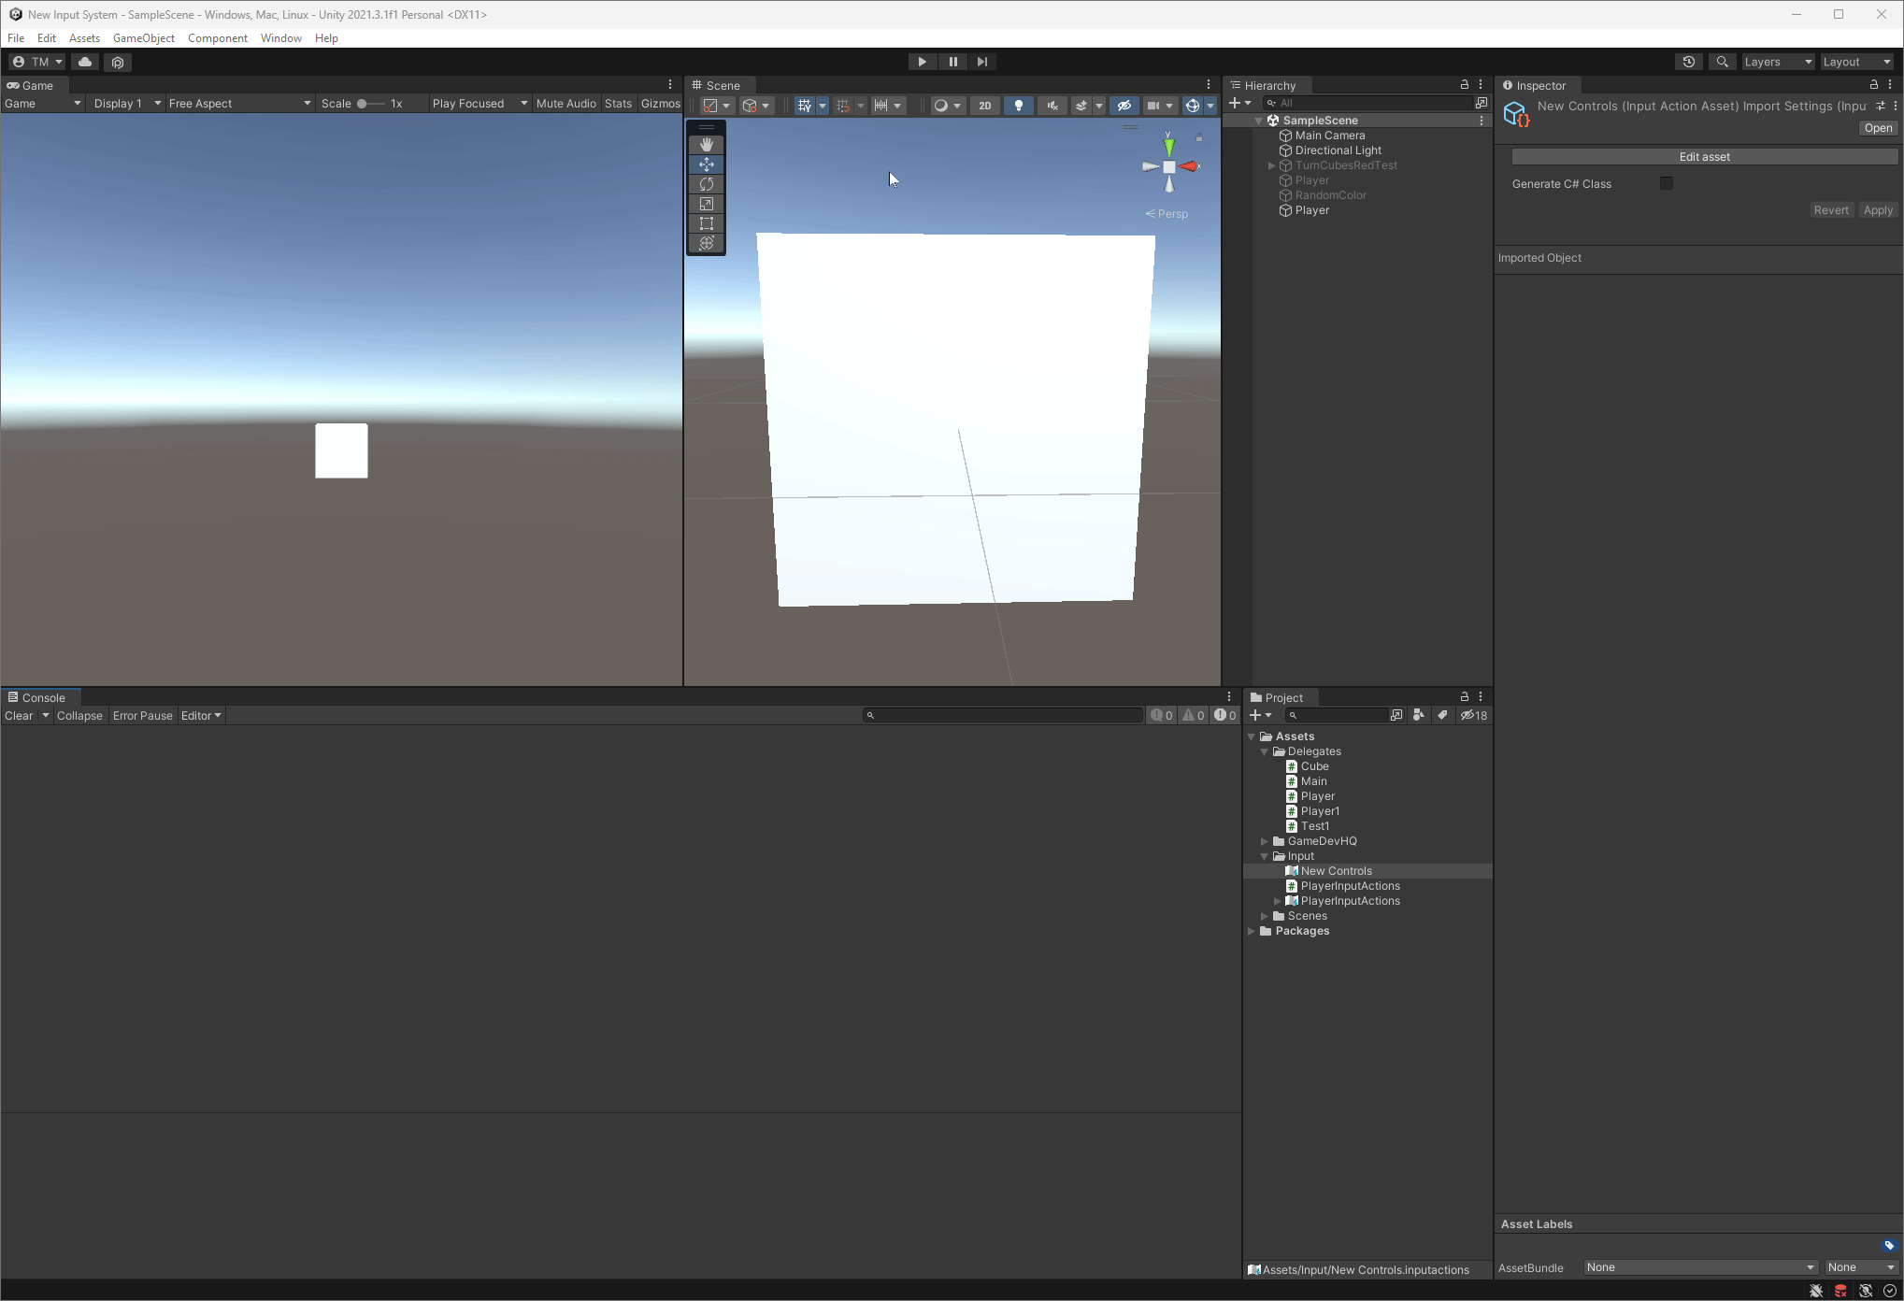Click the Play button
Screen dimensions: 1904x1301
(x=922, y=62)
